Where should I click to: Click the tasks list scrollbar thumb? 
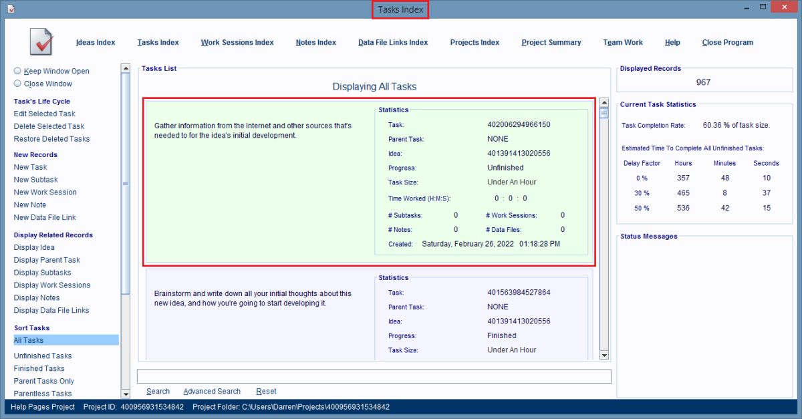604,113
